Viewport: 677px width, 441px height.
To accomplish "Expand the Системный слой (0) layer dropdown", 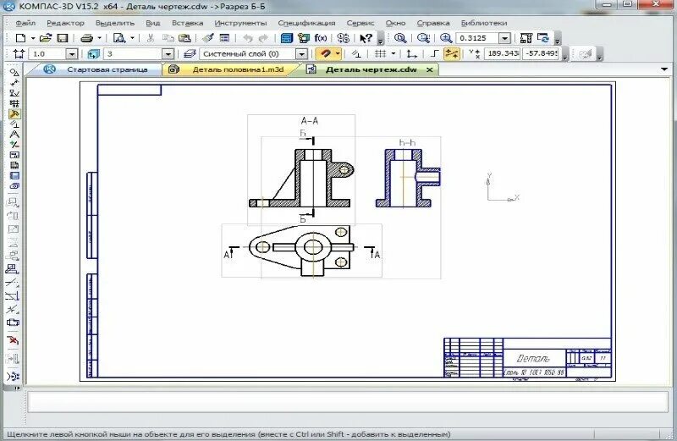I will click(302, 54).
